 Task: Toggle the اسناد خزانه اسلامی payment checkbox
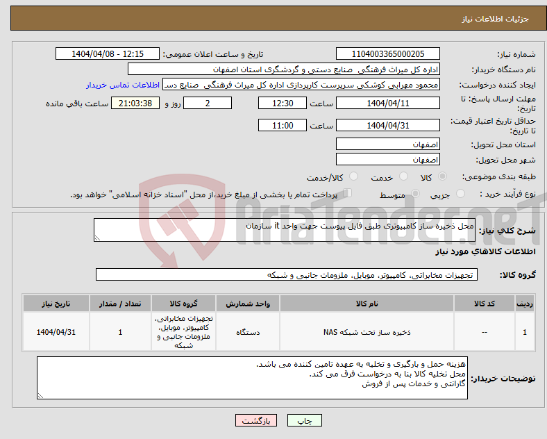[348, 193]
